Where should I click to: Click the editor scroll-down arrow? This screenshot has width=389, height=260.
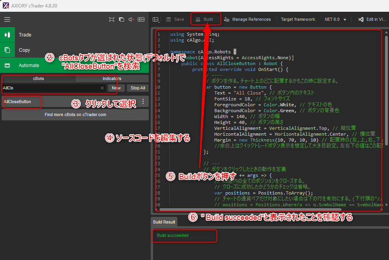click(386, 205)
